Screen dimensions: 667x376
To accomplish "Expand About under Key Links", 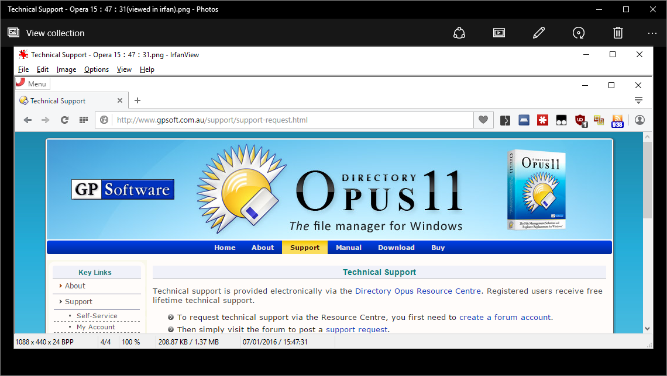I will coord(75,286).
